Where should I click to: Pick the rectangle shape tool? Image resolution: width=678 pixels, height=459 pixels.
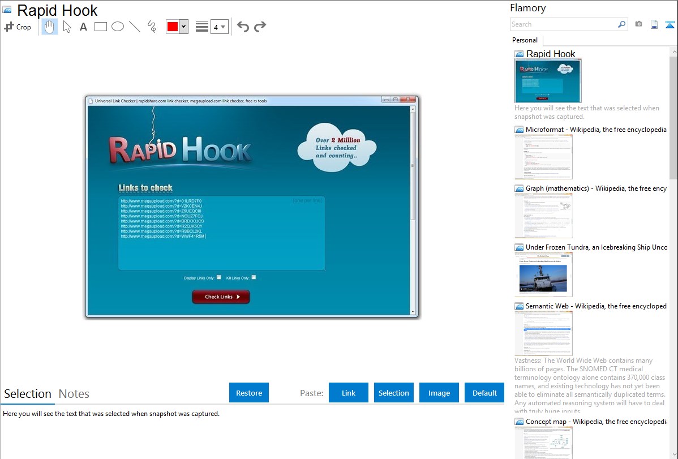click(x=101, y=27)
